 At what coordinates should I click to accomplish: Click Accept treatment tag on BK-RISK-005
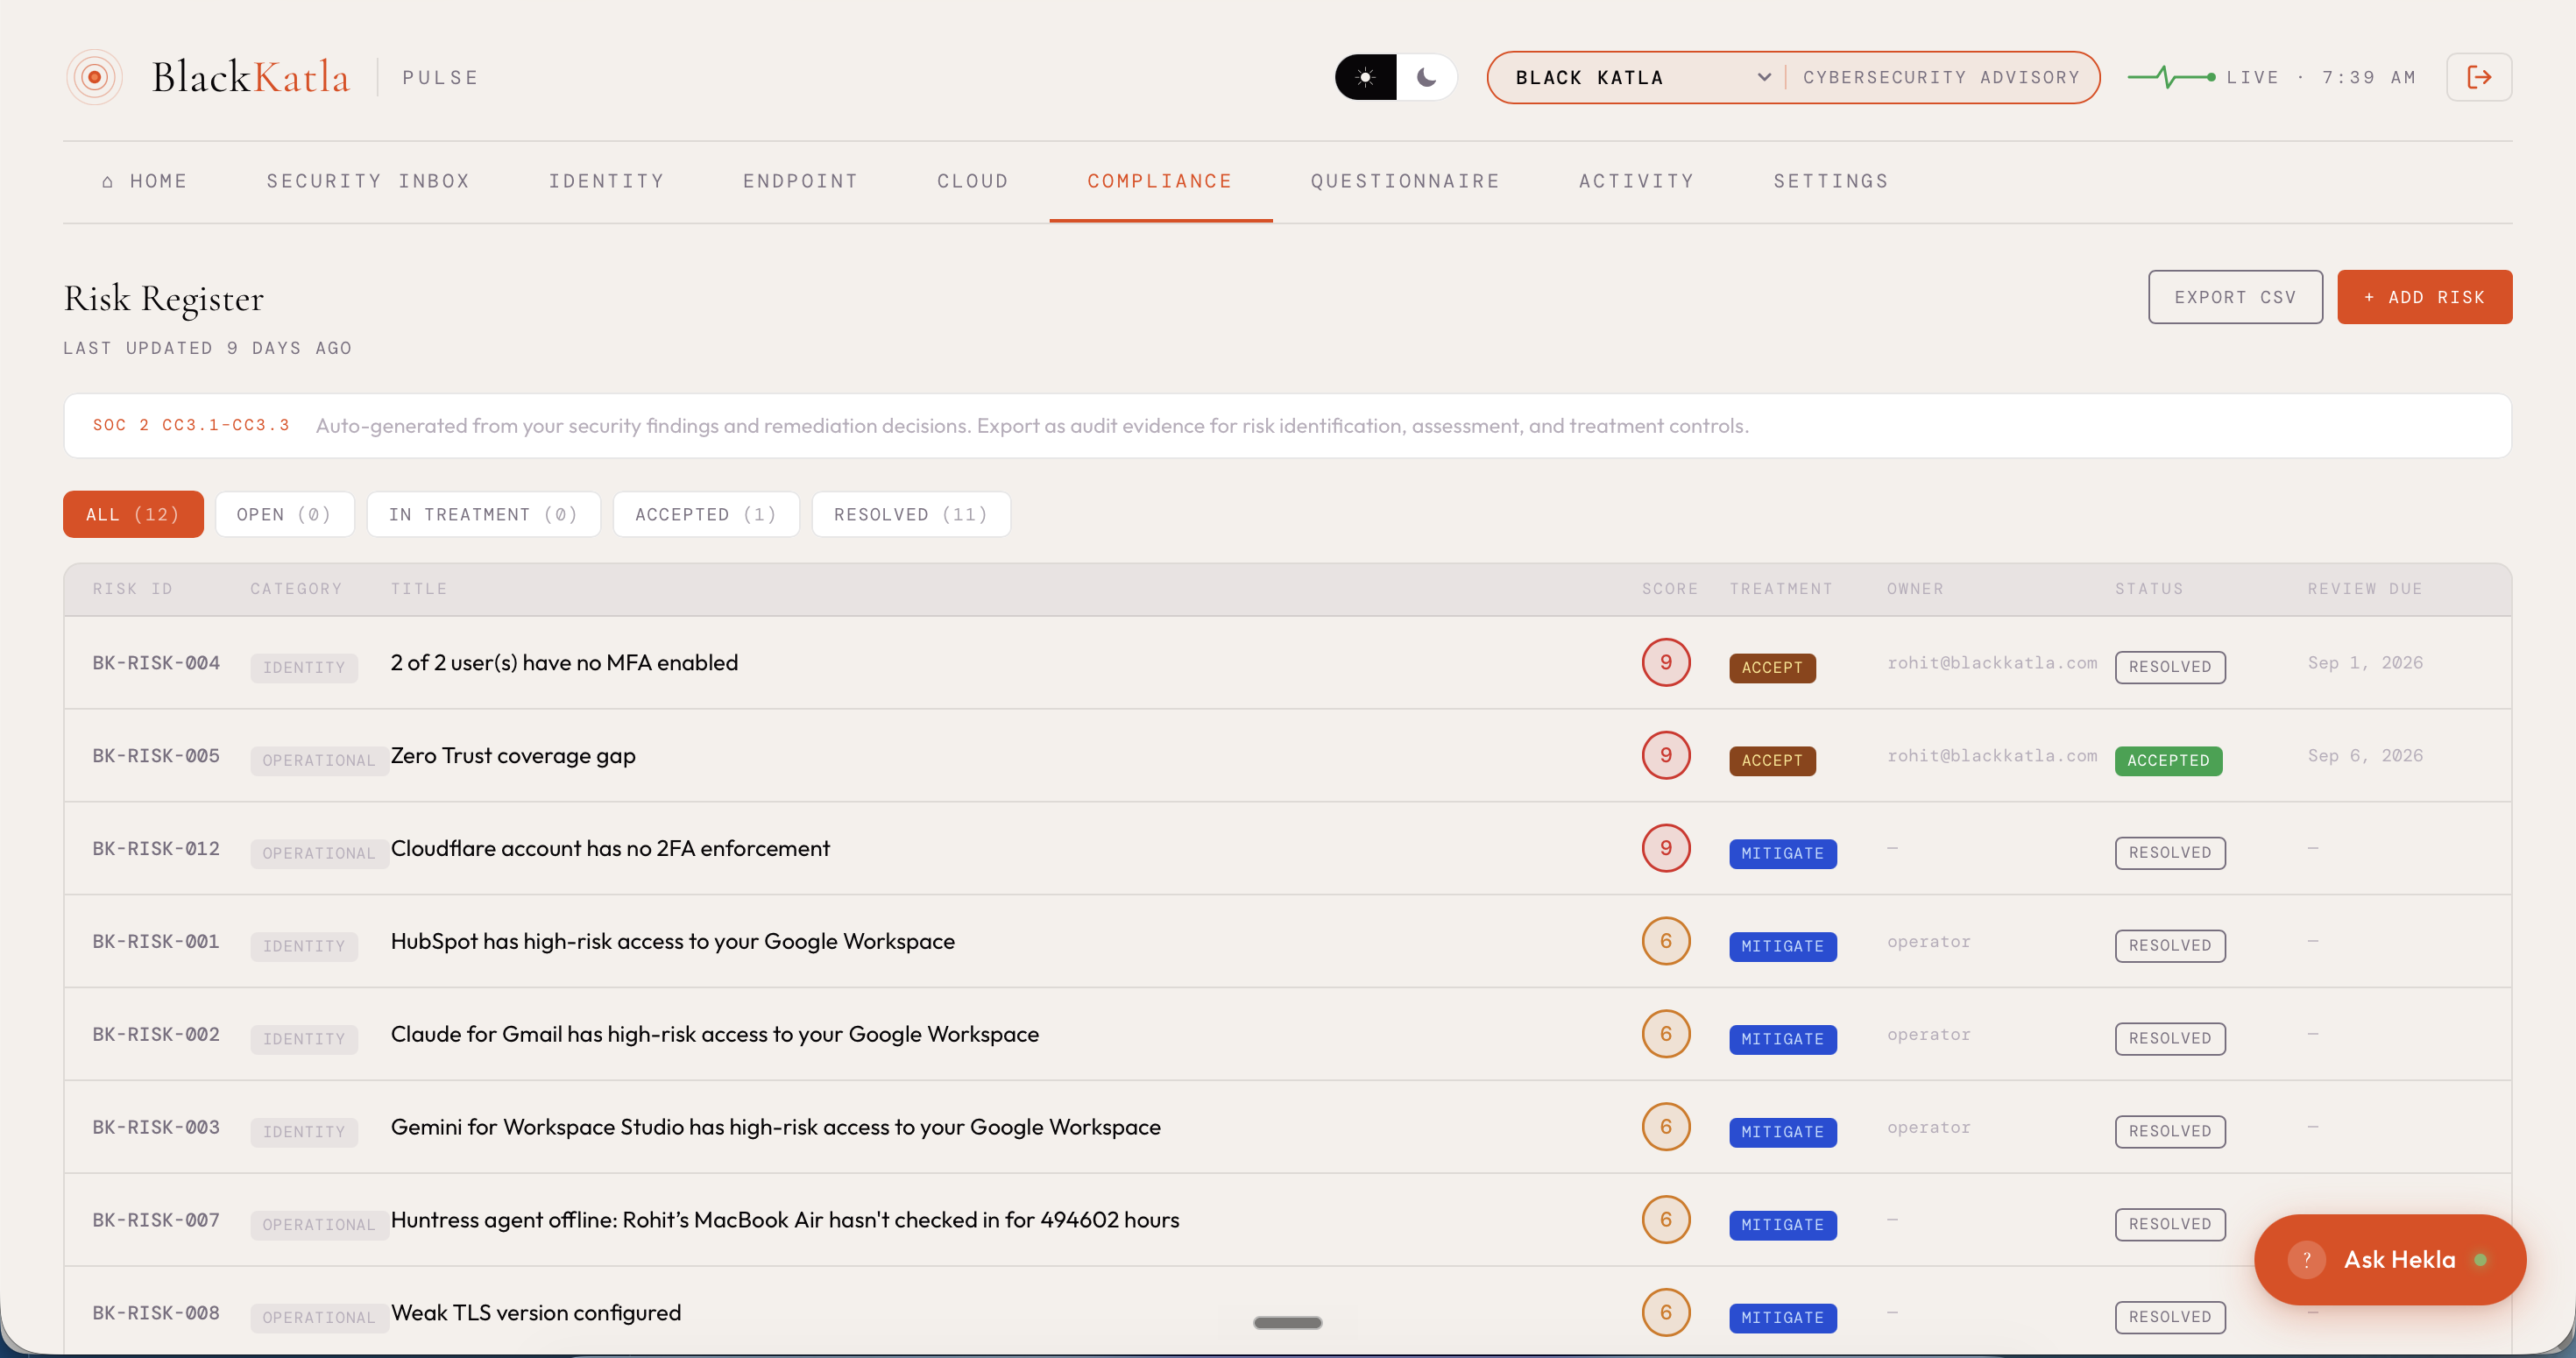tap(1772, 761)
